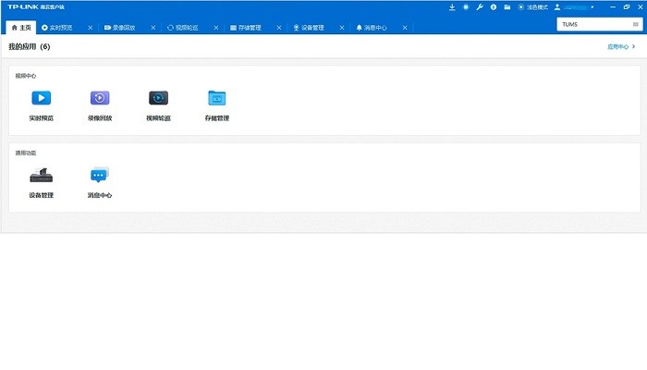Open the folder icon in title bar
Screen dimensions: 647x370
(507, 7)
